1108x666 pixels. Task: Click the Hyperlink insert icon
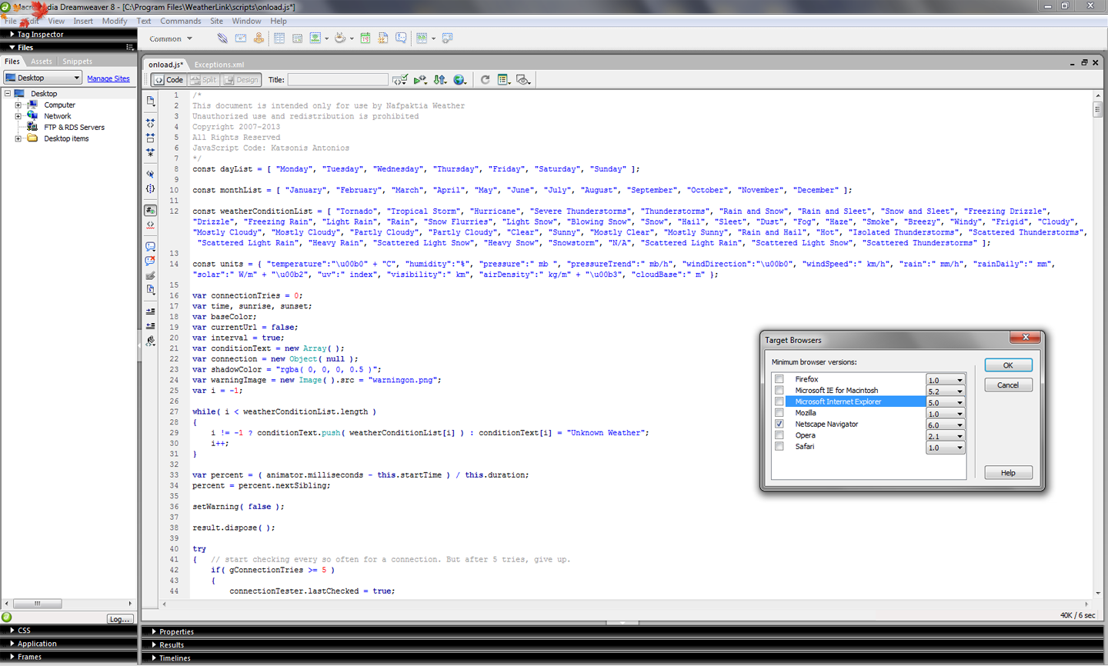click(222, 38)
